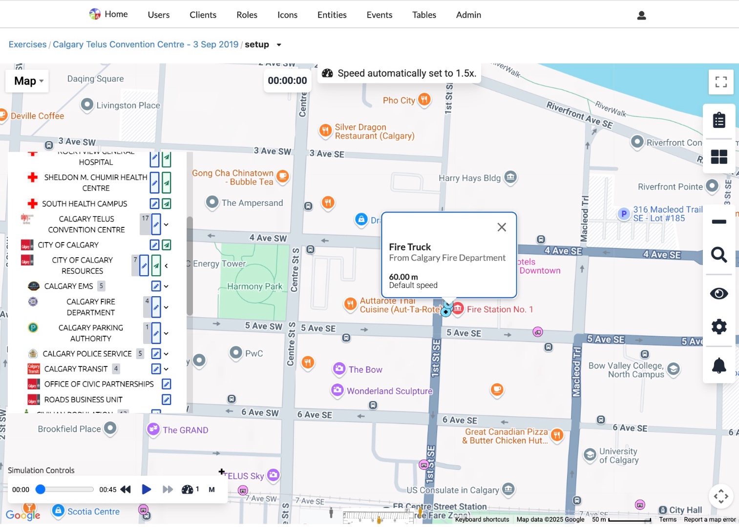Open the Roles menu item
This screenshot has width=739, height=527.
(247, 15)
